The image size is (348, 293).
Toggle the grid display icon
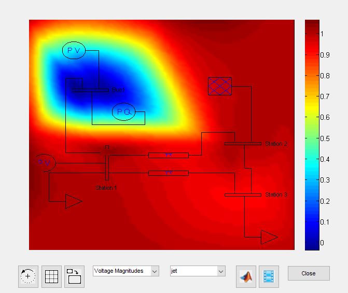point(51,276)
